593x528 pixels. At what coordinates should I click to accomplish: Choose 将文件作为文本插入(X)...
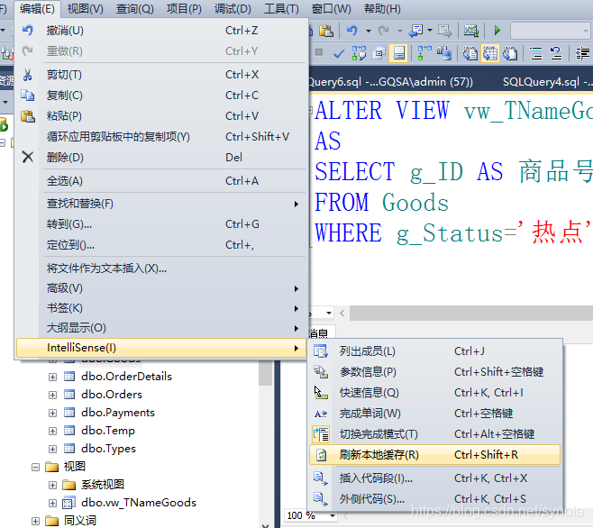[x=161, y=269]
